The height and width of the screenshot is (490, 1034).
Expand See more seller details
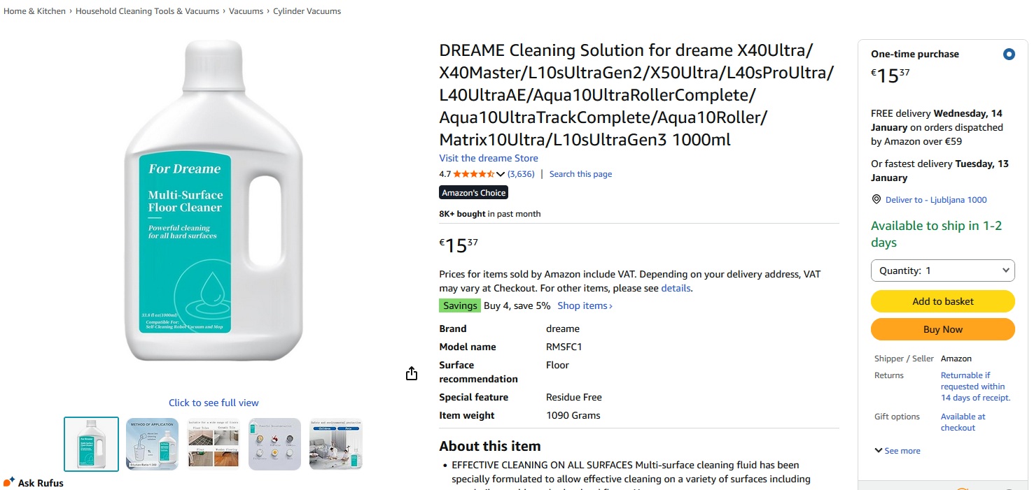click(897, 451)
